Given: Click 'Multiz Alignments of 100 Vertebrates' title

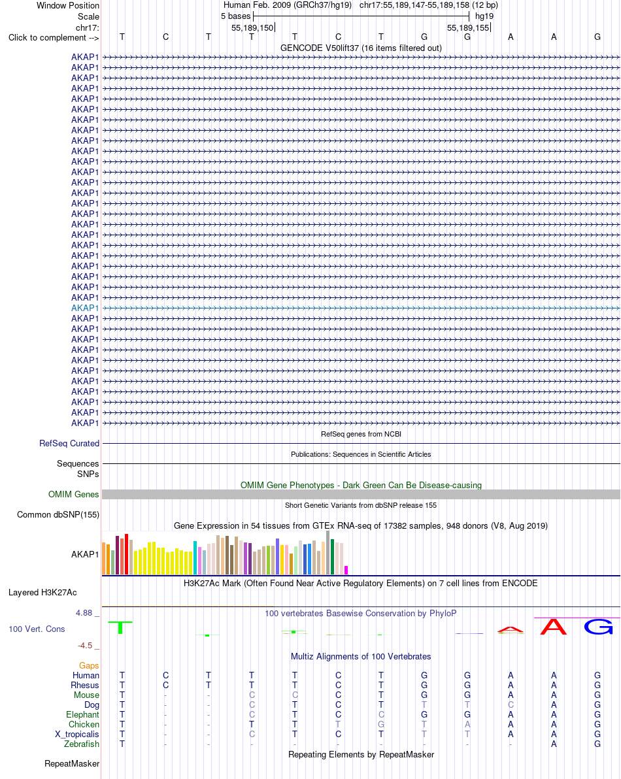Looking at the screenshot, I should 361,656.
